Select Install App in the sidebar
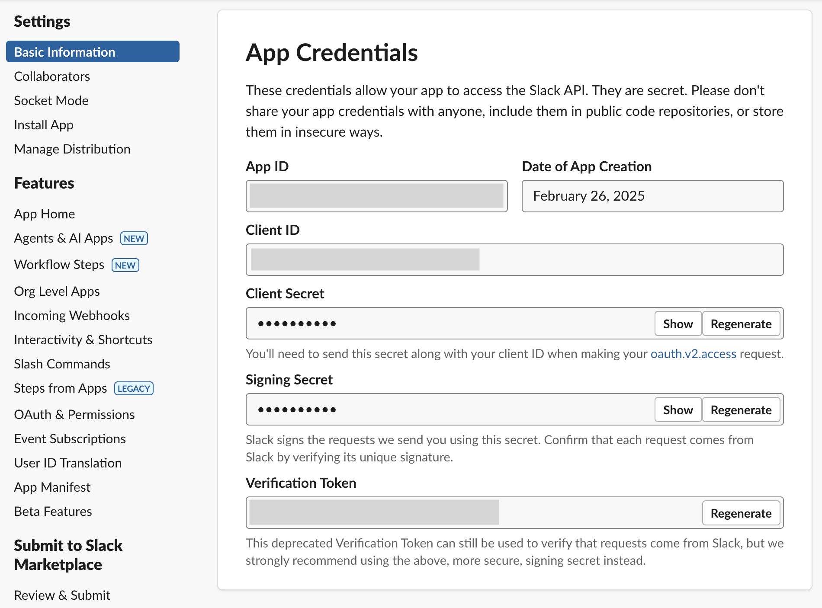822x608 pixels. click(x=44, y=125)
